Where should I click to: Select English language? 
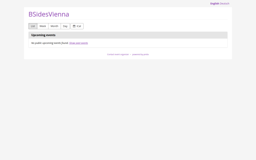pos(215,3)
